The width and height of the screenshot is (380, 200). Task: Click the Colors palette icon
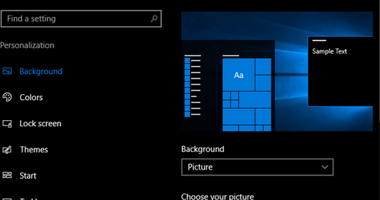7,97
